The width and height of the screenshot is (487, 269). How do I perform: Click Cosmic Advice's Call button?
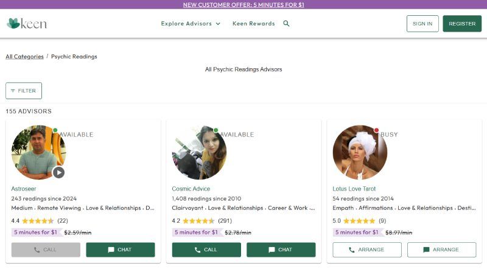tap(206, 250)
